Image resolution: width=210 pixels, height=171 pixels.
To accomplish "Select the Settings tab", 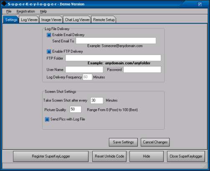I will tap(11, 20).
